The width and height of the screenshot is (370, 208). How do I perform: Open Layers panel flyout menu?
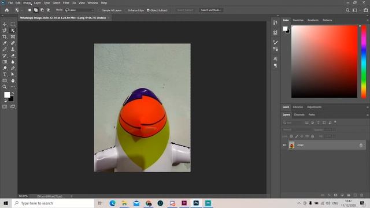368,115
